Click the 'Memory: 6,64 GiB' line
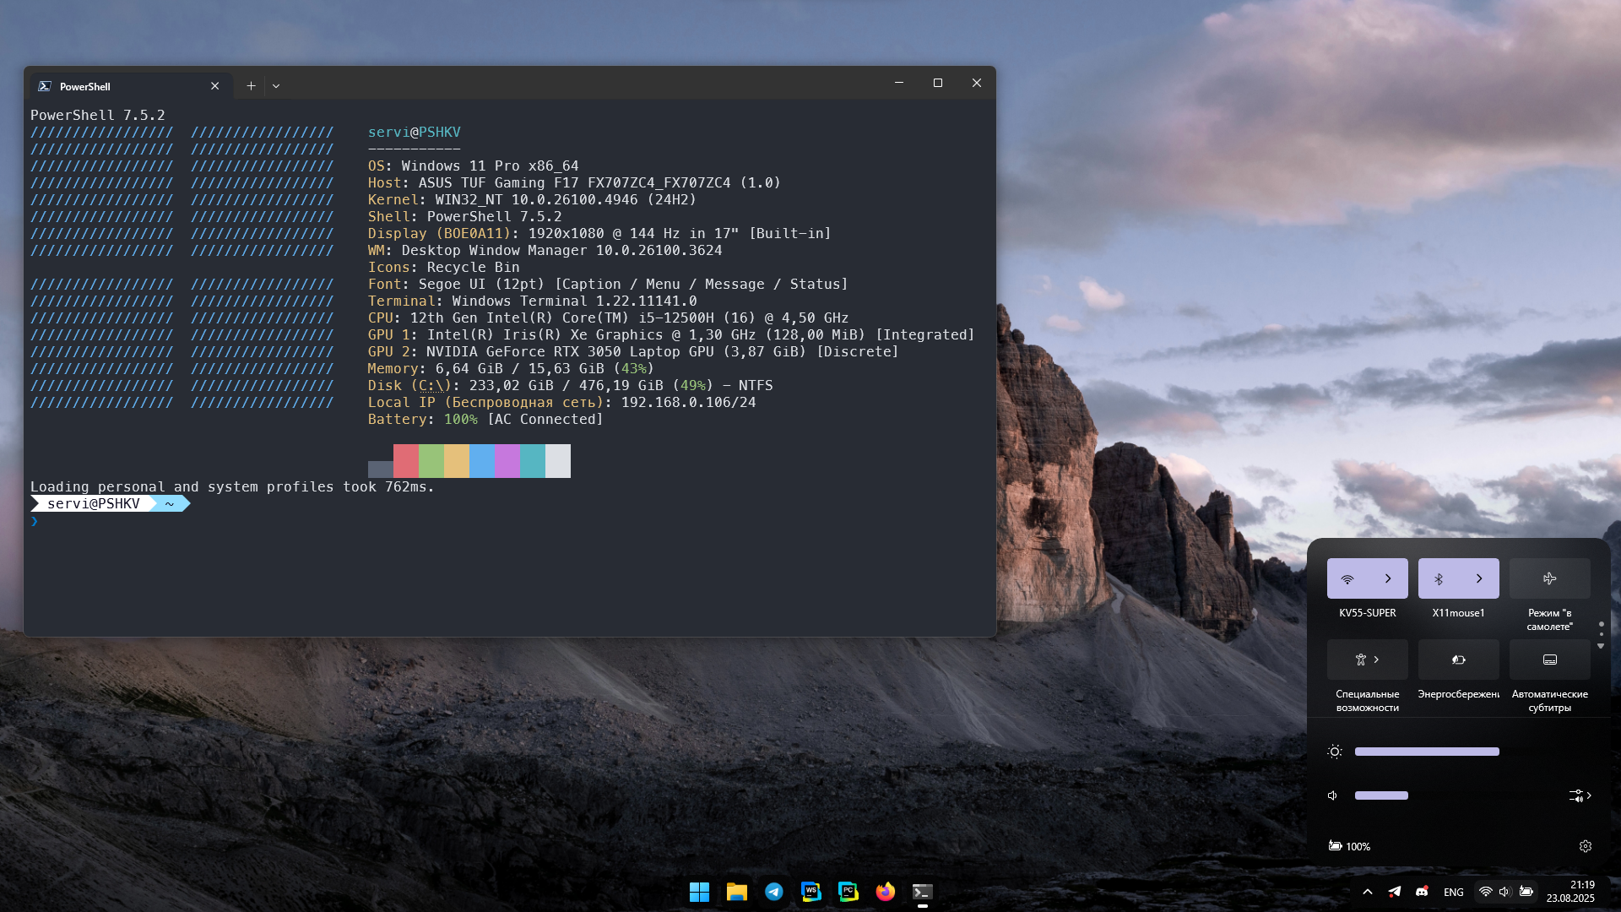The image size is (1621, 912). coord(511,369)
